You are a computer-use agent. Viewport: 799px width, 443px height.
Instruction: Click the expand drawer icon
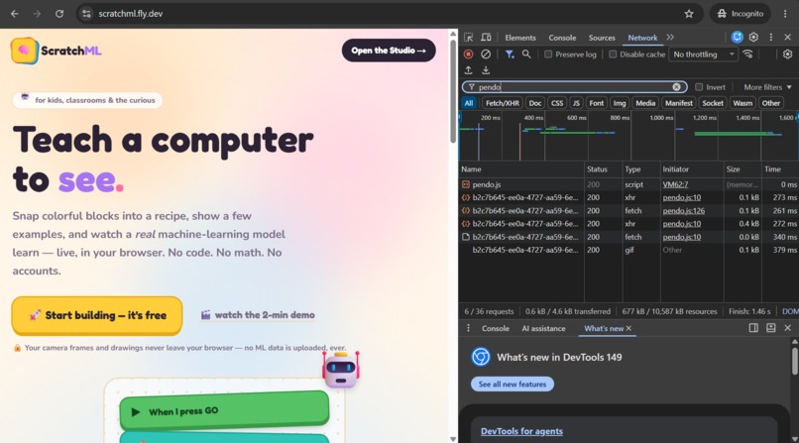[x=770, y=328]
